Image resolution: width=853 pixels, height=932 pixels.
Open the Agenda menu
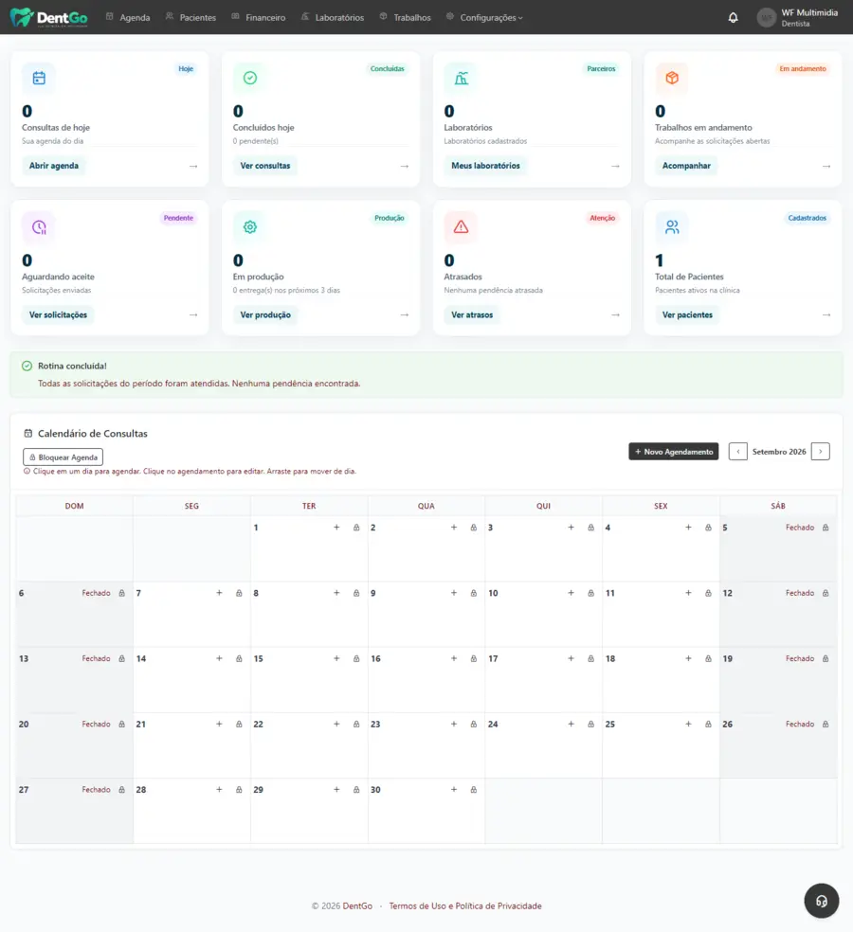pos(128,17)
